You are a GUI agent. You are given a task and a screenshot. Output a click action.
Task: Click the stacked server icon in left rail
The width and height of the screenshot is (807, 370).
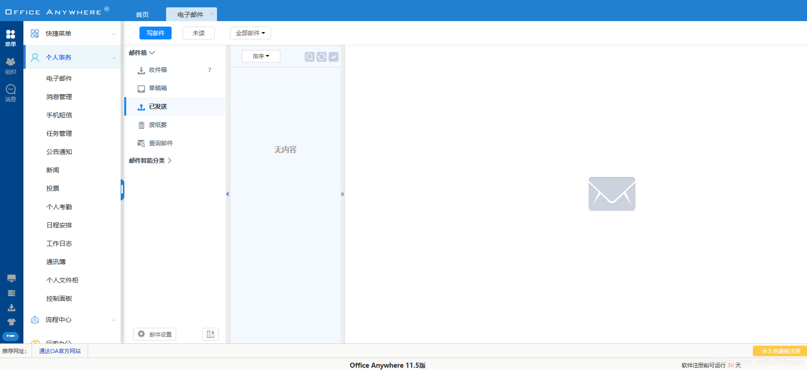pos(11,293)
